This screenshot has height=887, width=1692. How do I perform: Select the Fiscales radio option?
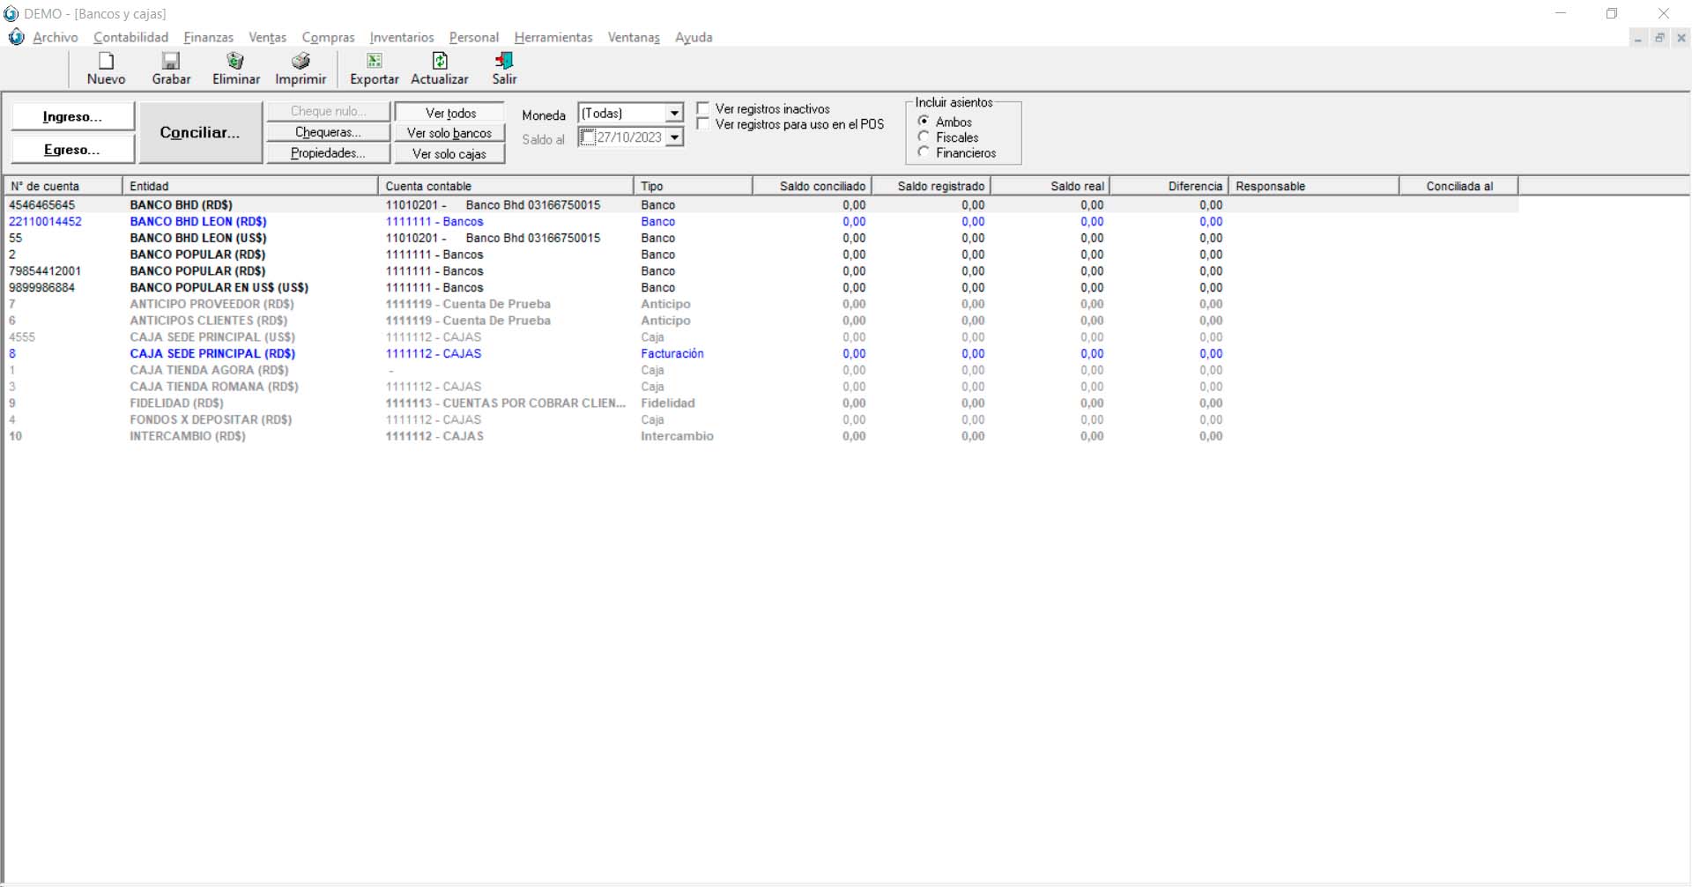click(x=924, y=137)
